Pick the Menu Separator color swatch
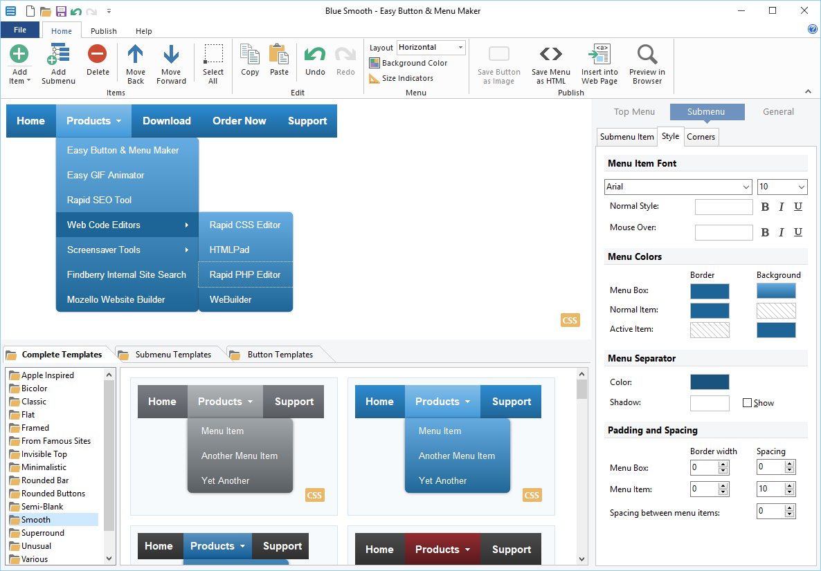This screenshot has height=571, width=821. tap(709, 382)
